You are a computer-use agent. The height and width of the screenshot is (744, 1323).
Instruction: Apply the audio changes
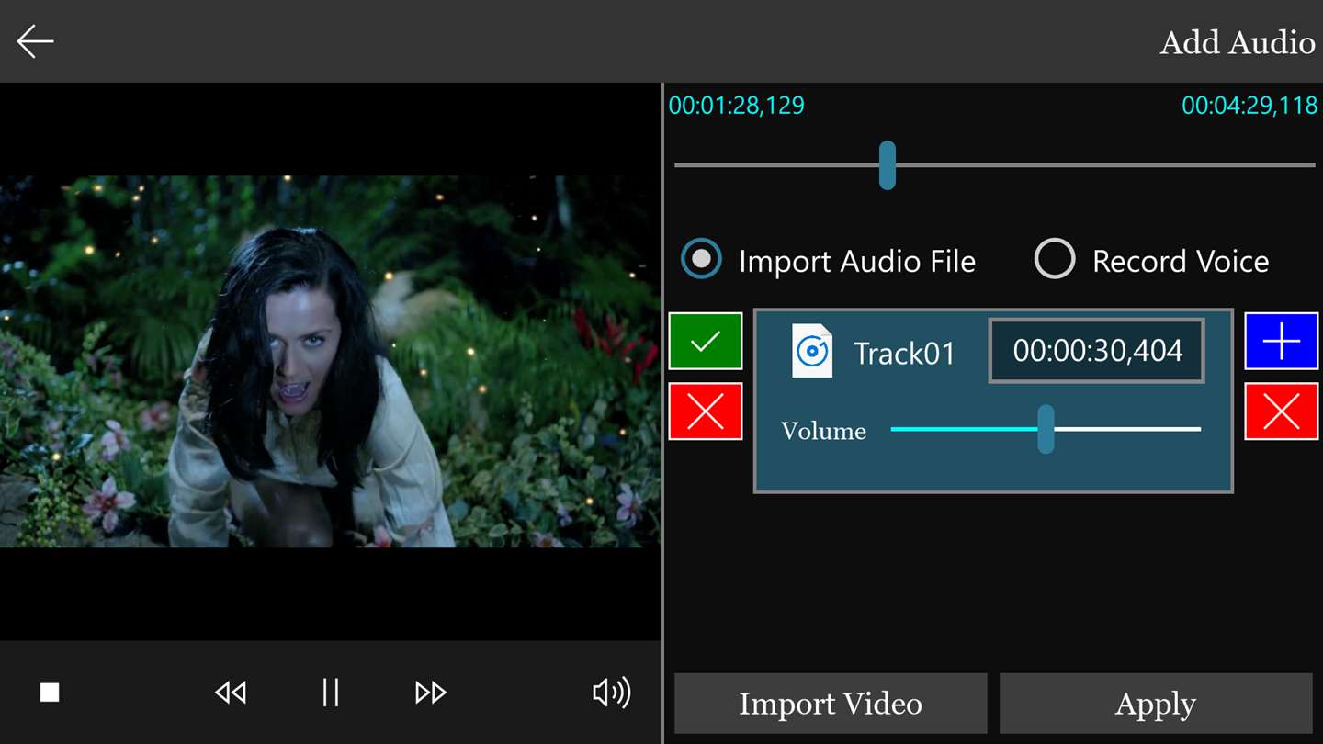coord(1156,704)
